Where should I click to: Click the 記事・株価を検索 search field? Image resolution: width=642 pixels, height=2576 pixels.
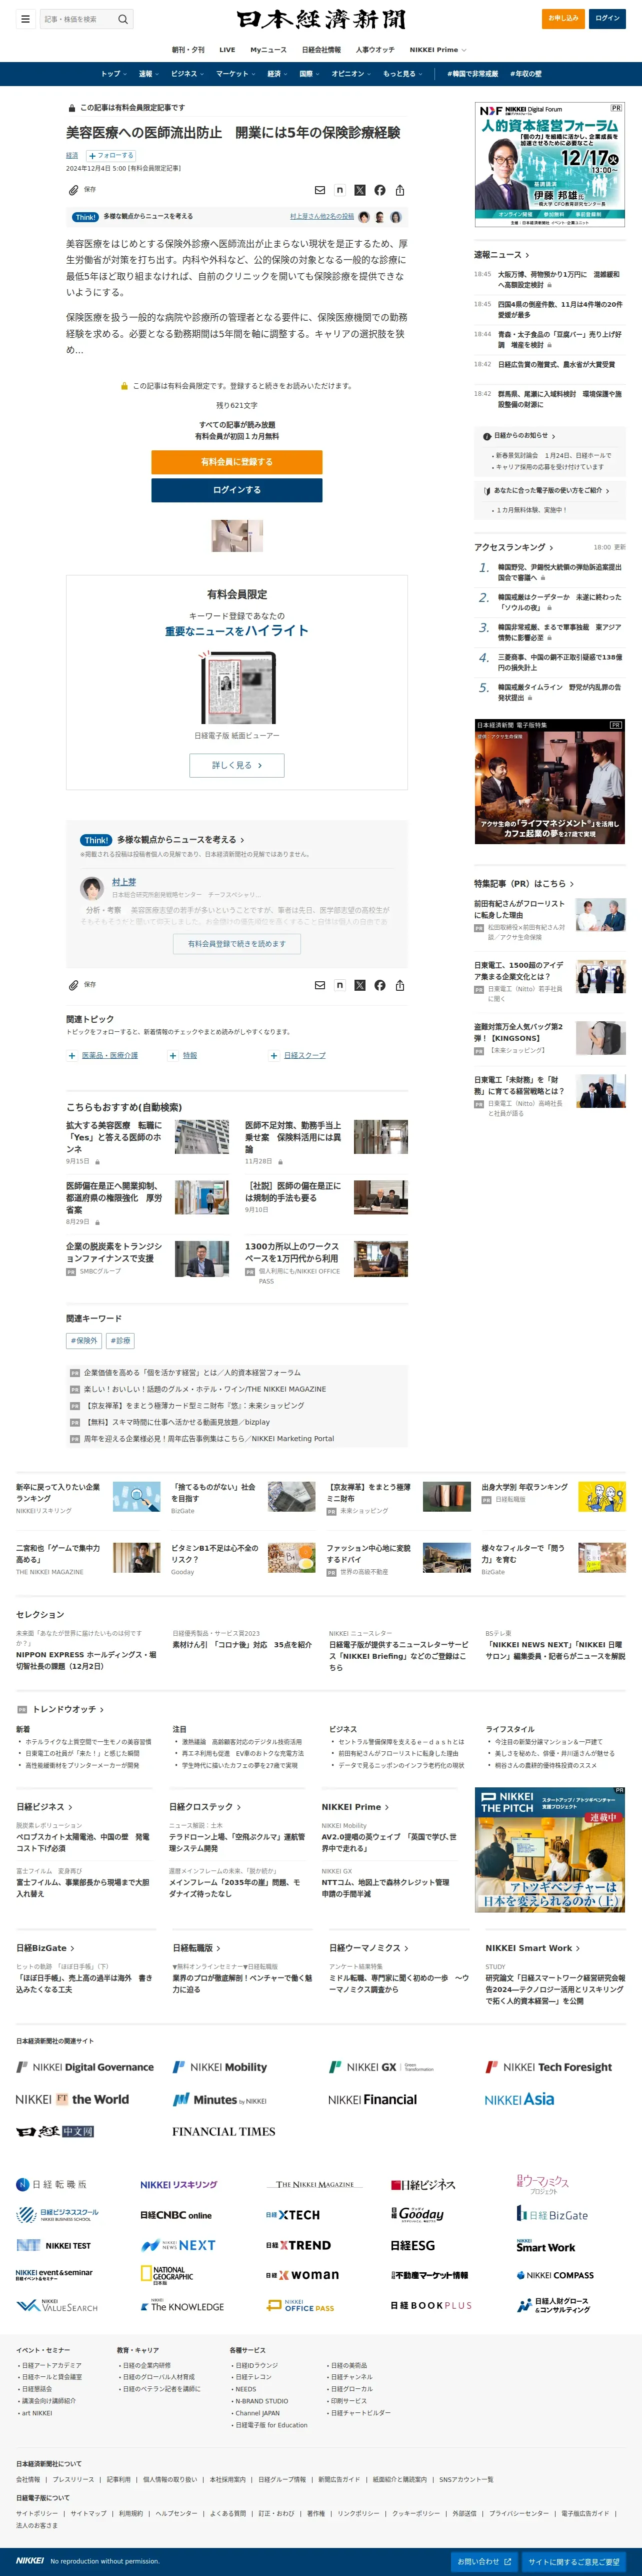78,19
